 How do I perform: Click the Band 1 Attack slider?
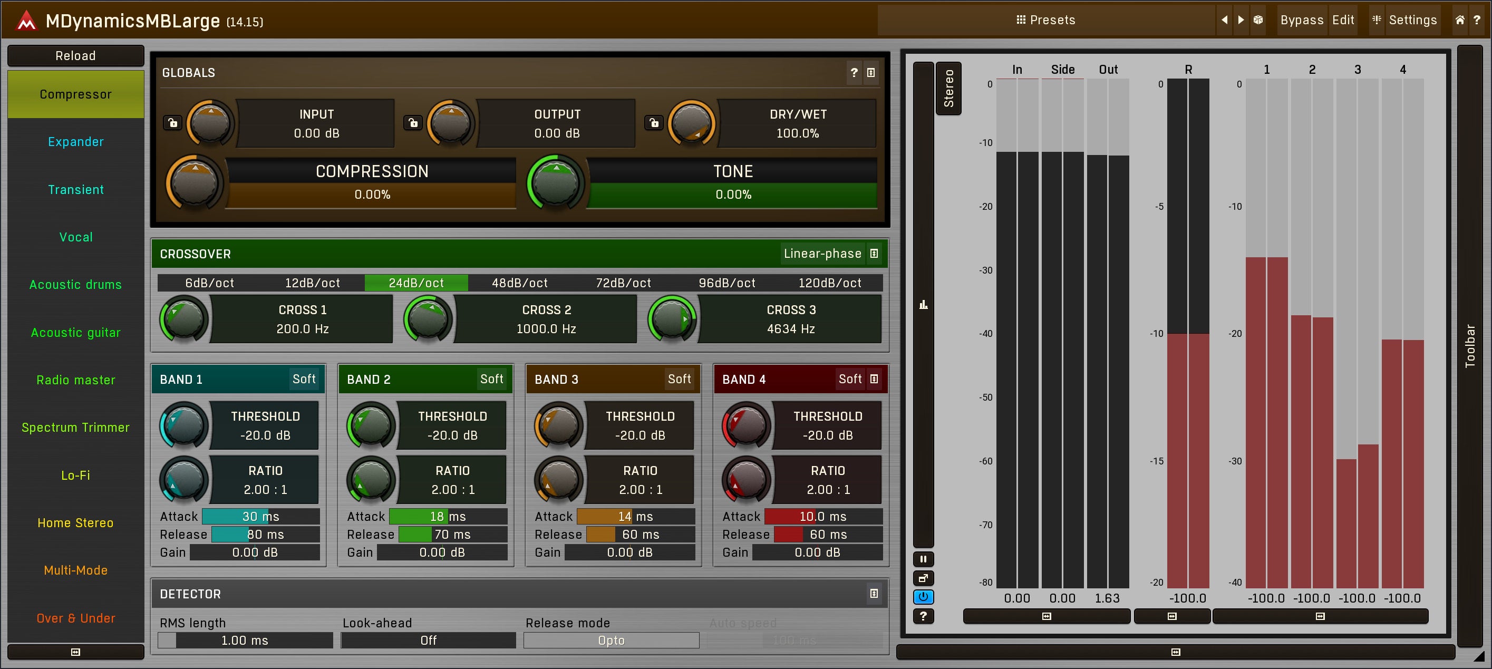point(260,517)
